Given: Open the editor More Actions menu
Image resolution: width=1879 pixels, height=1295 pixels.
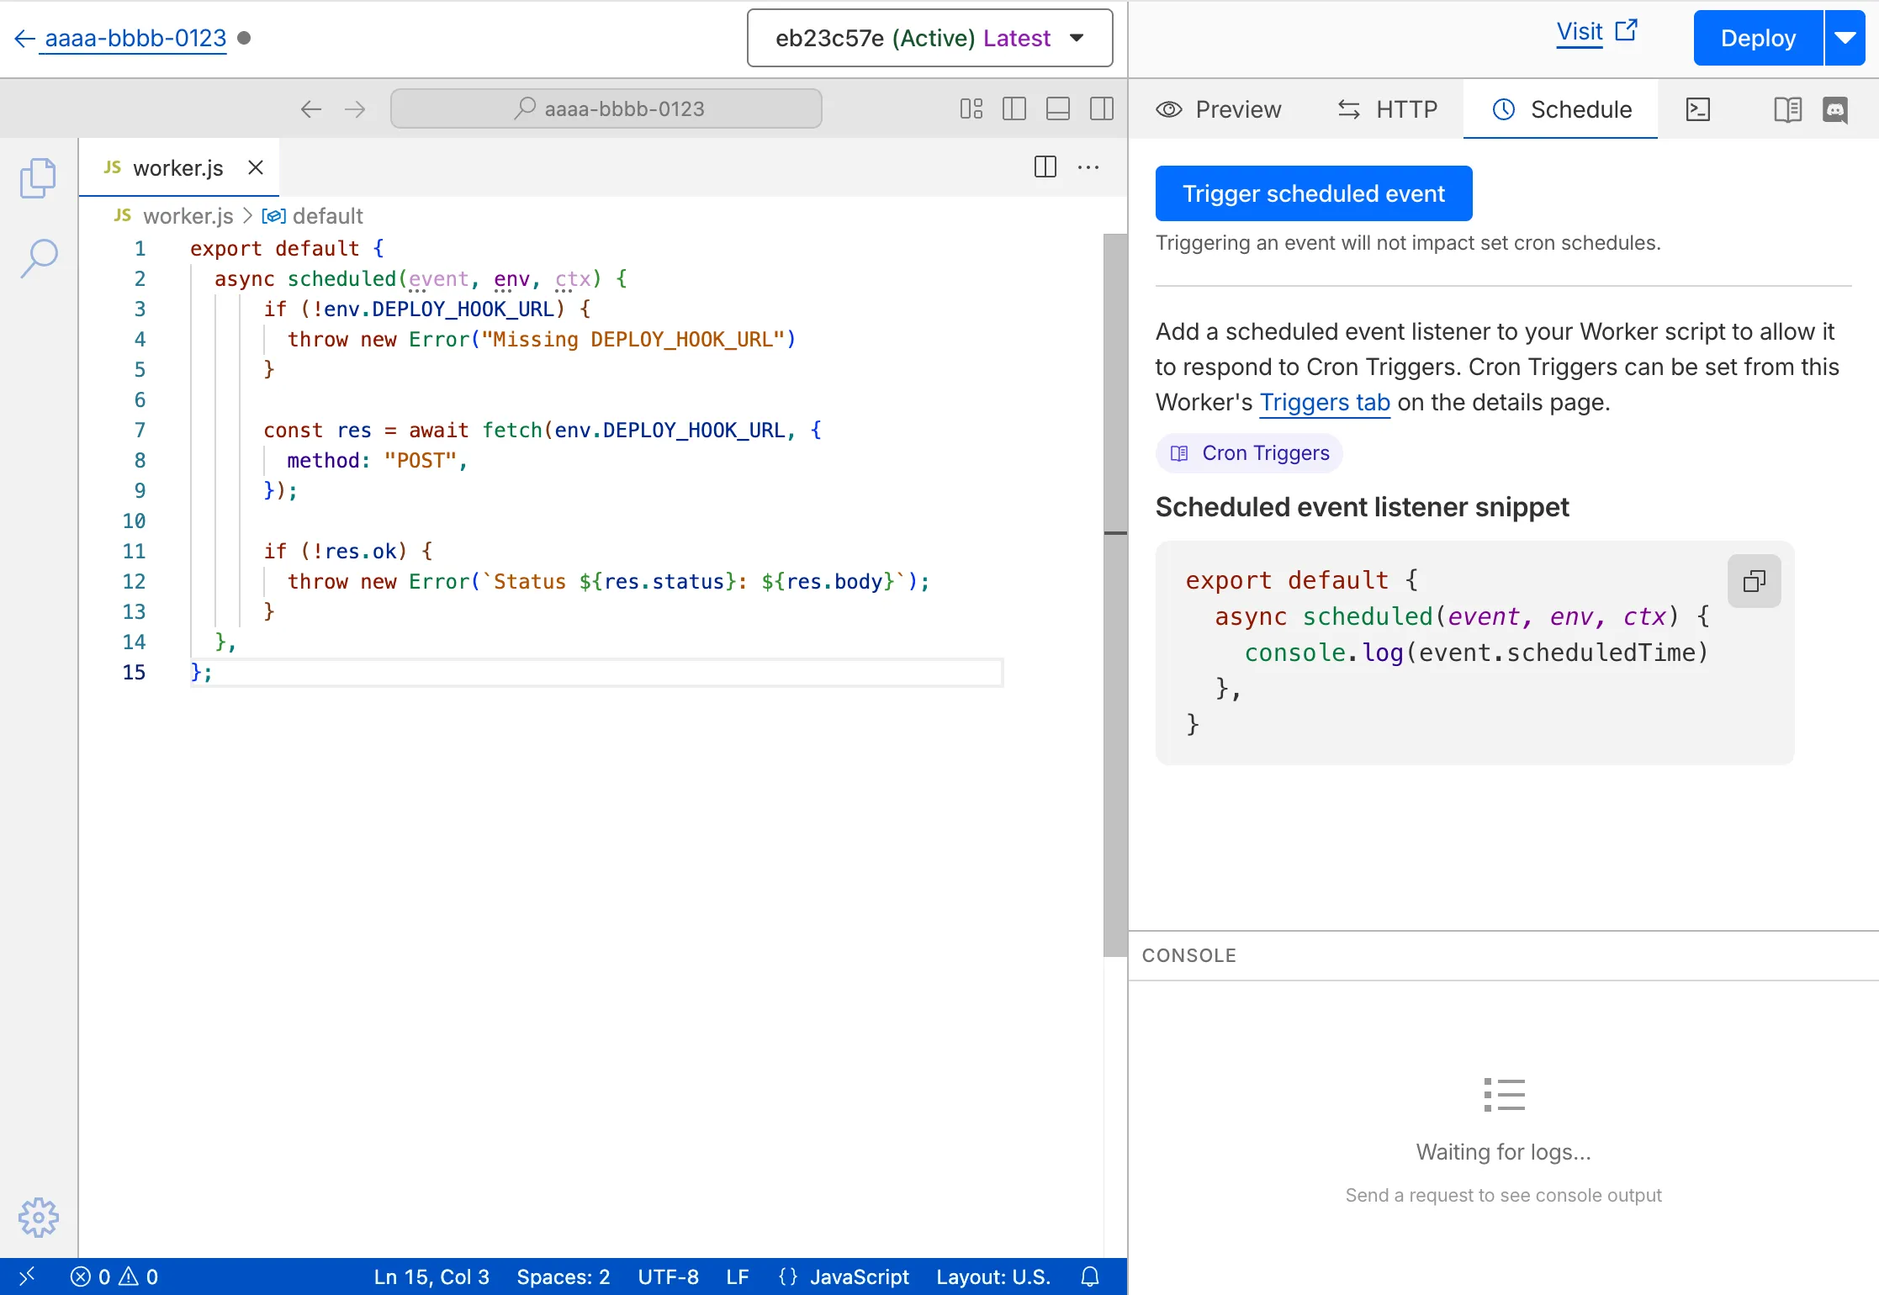Looking at the screenshot, I should [x=1088, y=166].
